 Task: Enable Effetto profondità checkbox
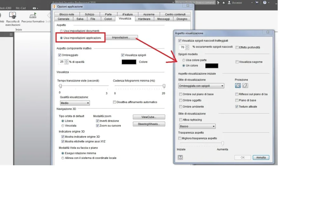[237, 47]
